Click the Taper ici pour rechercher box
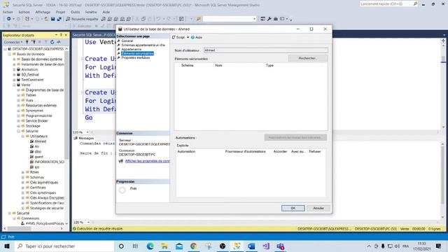Viewport: 448px width, 252px height. coord(64,246)
